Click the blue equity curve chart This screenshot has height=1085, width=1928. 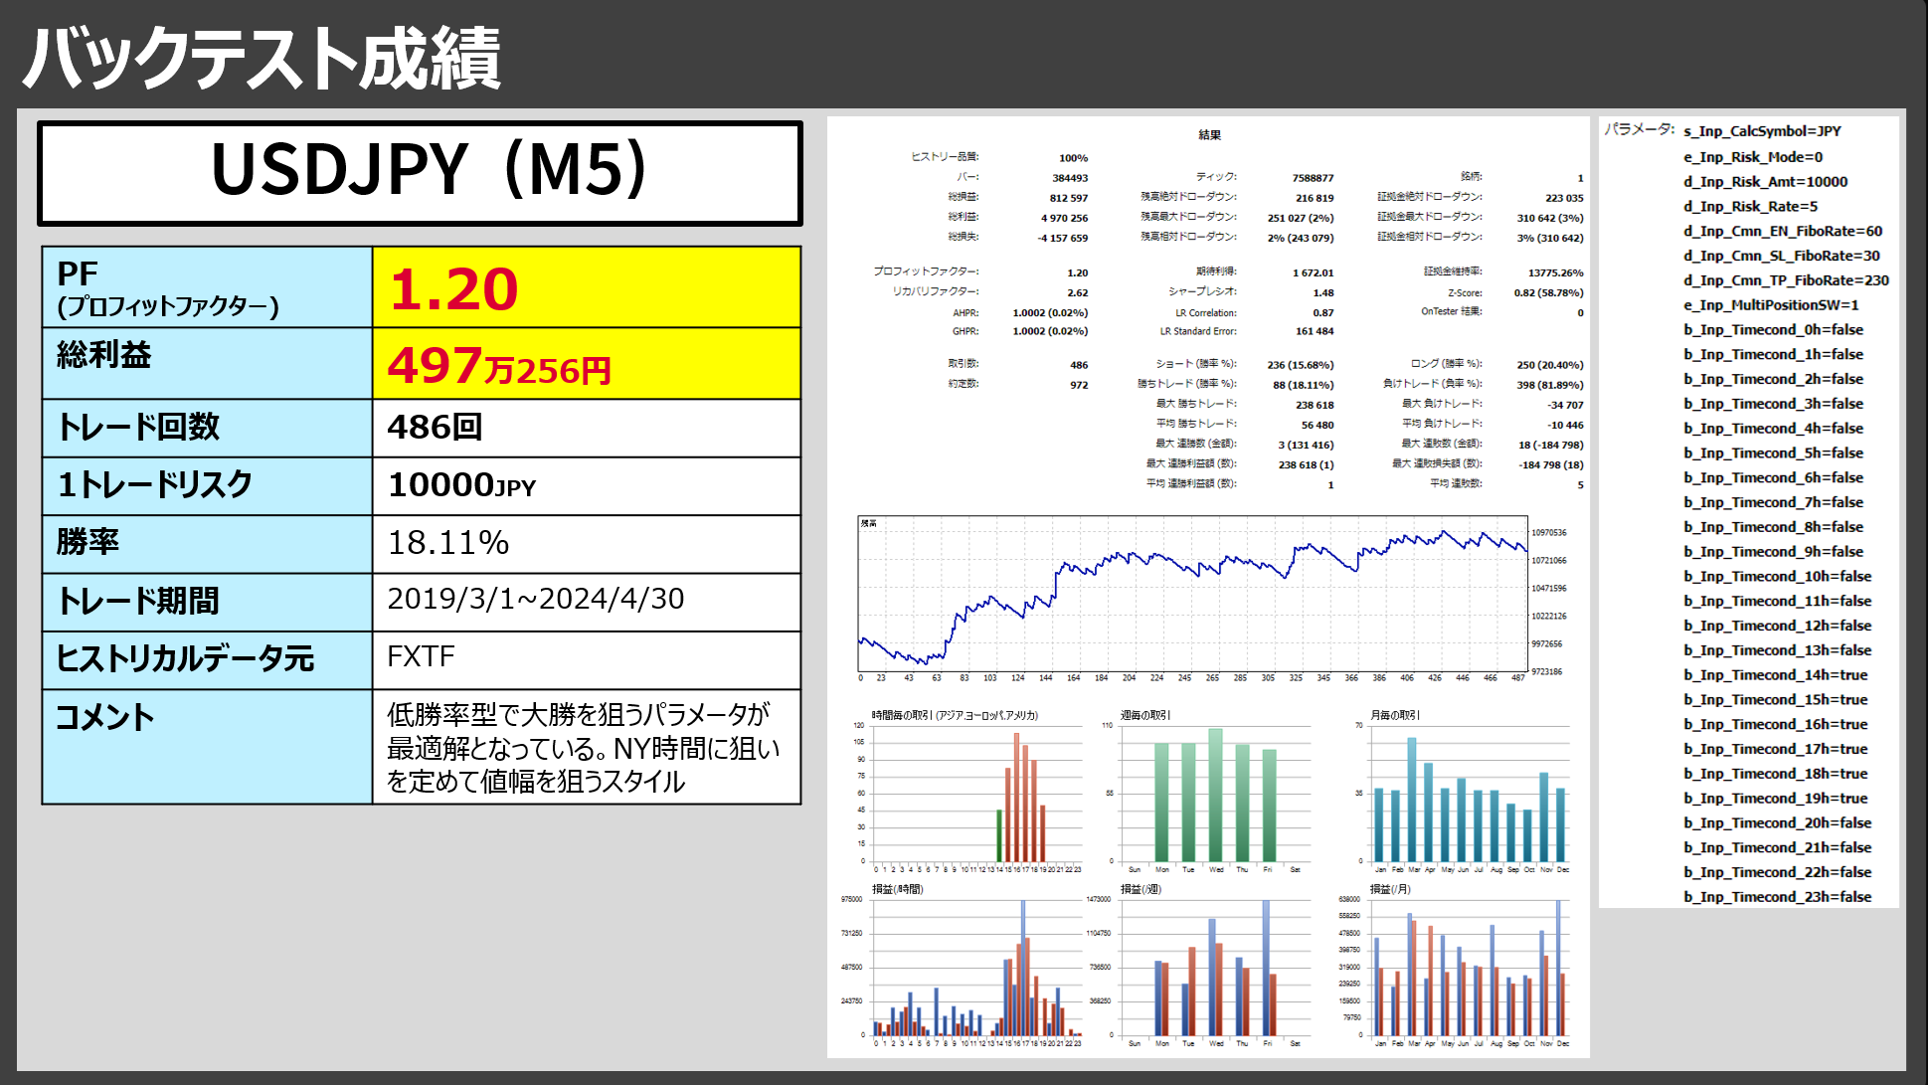point(1191,595)
